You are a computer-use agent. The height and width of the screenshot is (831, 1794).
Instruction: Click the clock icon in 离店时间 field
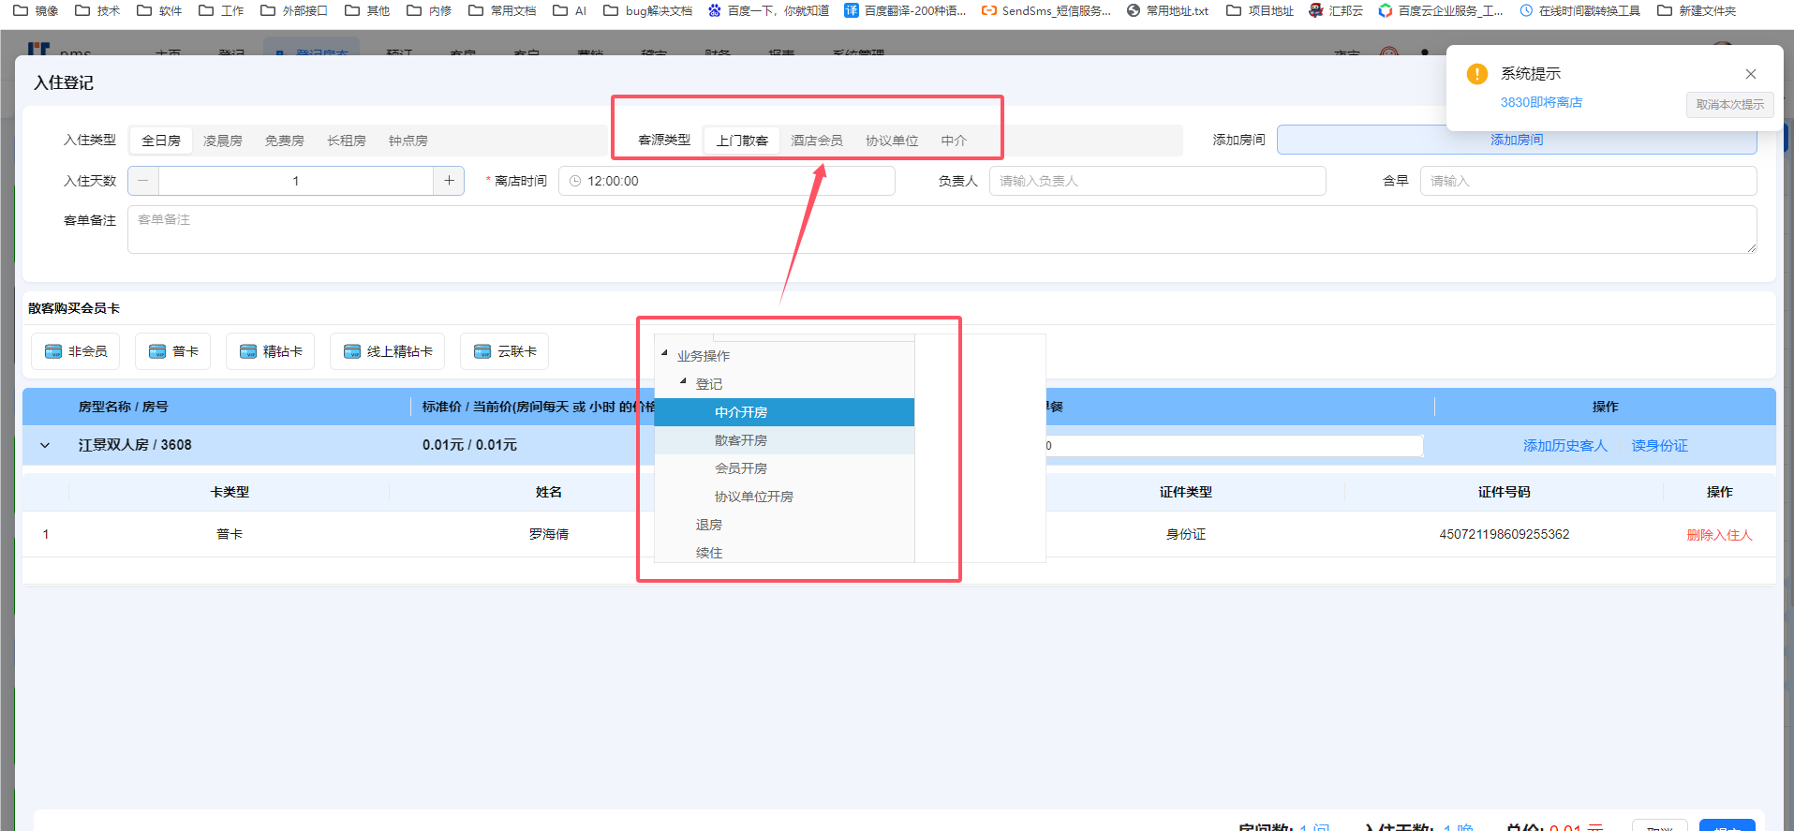[x=575, y=181]
